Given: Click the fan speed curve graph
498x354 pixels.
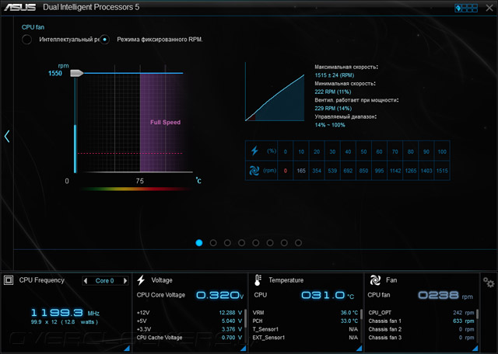Looking at the screenshot, I should (x=275, y=92).
